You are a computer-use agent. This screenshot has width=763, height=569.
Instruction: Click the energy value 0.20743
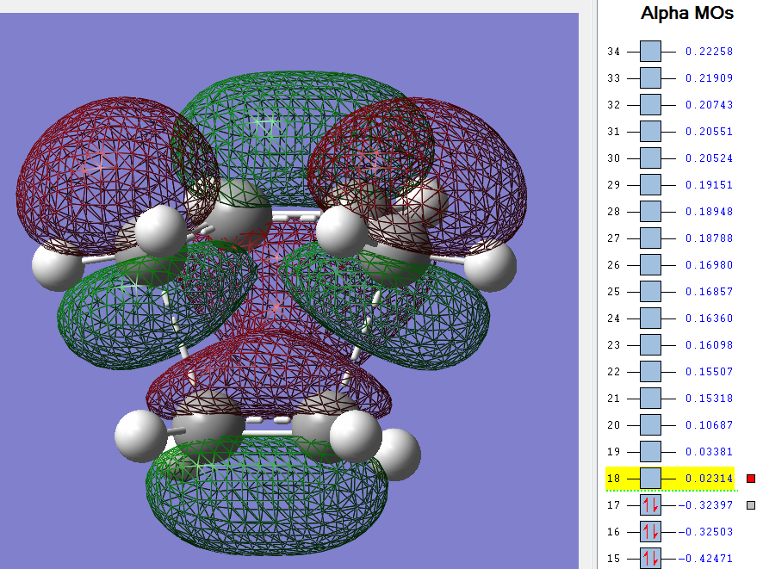click(x=709, y=104)
